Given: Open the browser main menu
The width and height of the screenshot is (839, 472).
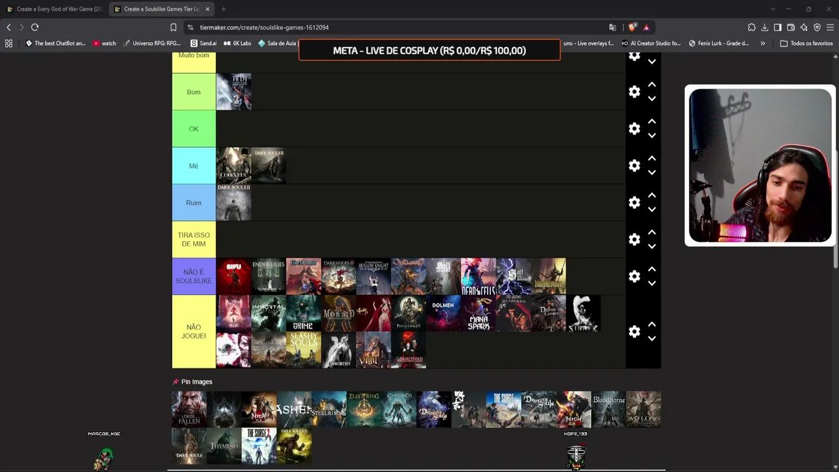Looking at the screenshot, I should (830, 28).
